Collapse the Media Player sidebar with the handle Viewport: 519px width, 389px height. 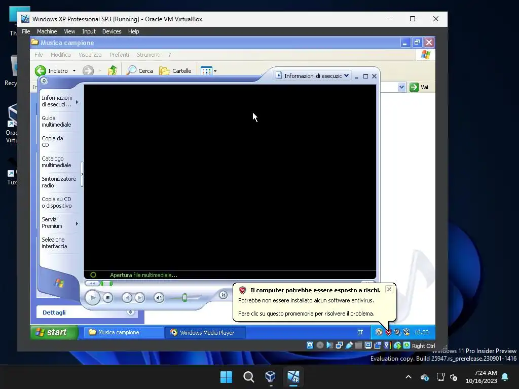pos(82,174)
